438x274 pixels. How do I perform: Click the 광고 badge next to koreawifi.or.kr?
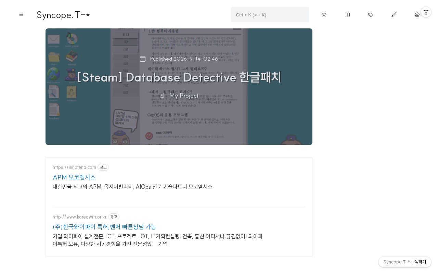point(114,217)
